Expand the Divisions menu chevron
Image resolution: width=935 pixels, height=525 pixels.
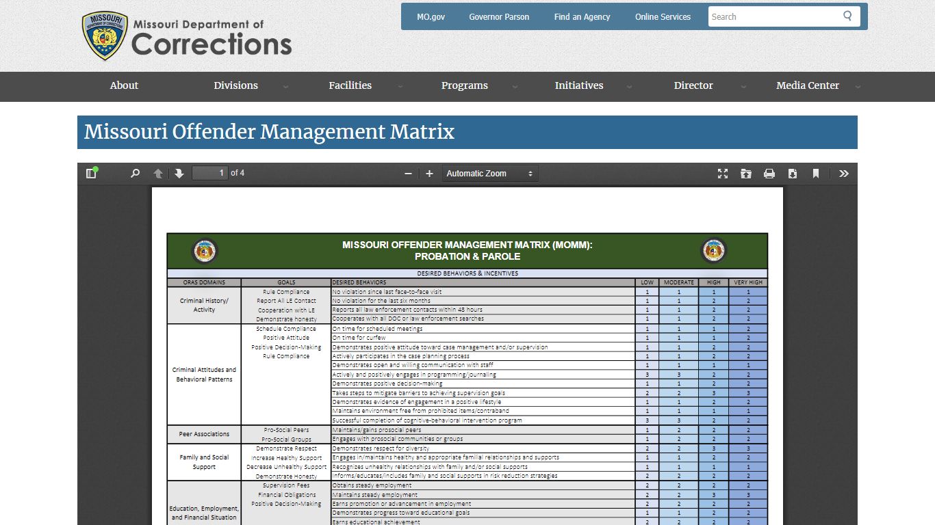285,87
